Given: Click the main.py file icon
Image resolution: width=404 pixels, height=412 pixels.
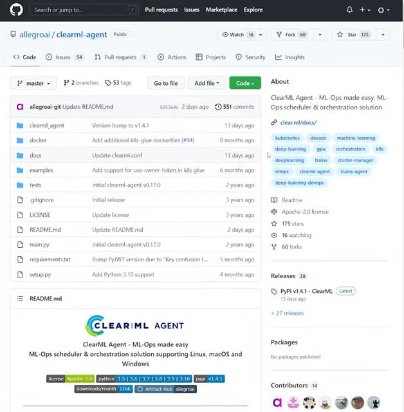Looking at the screenshot, I should pos(20,245).
